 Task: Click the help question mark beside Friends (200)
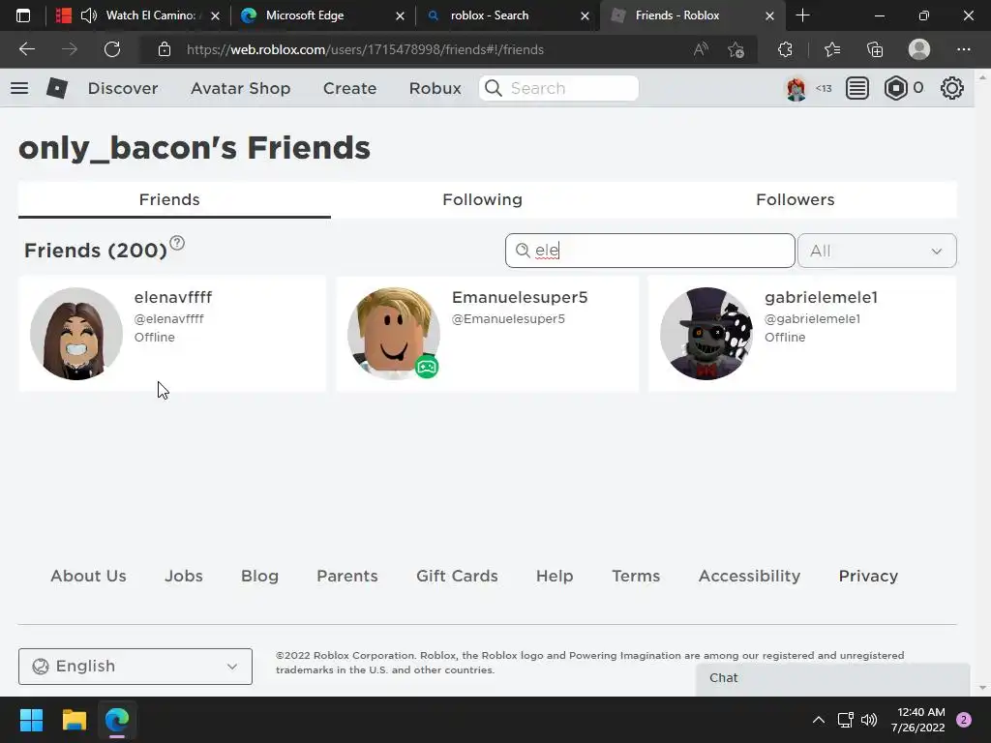coord(177,243)
